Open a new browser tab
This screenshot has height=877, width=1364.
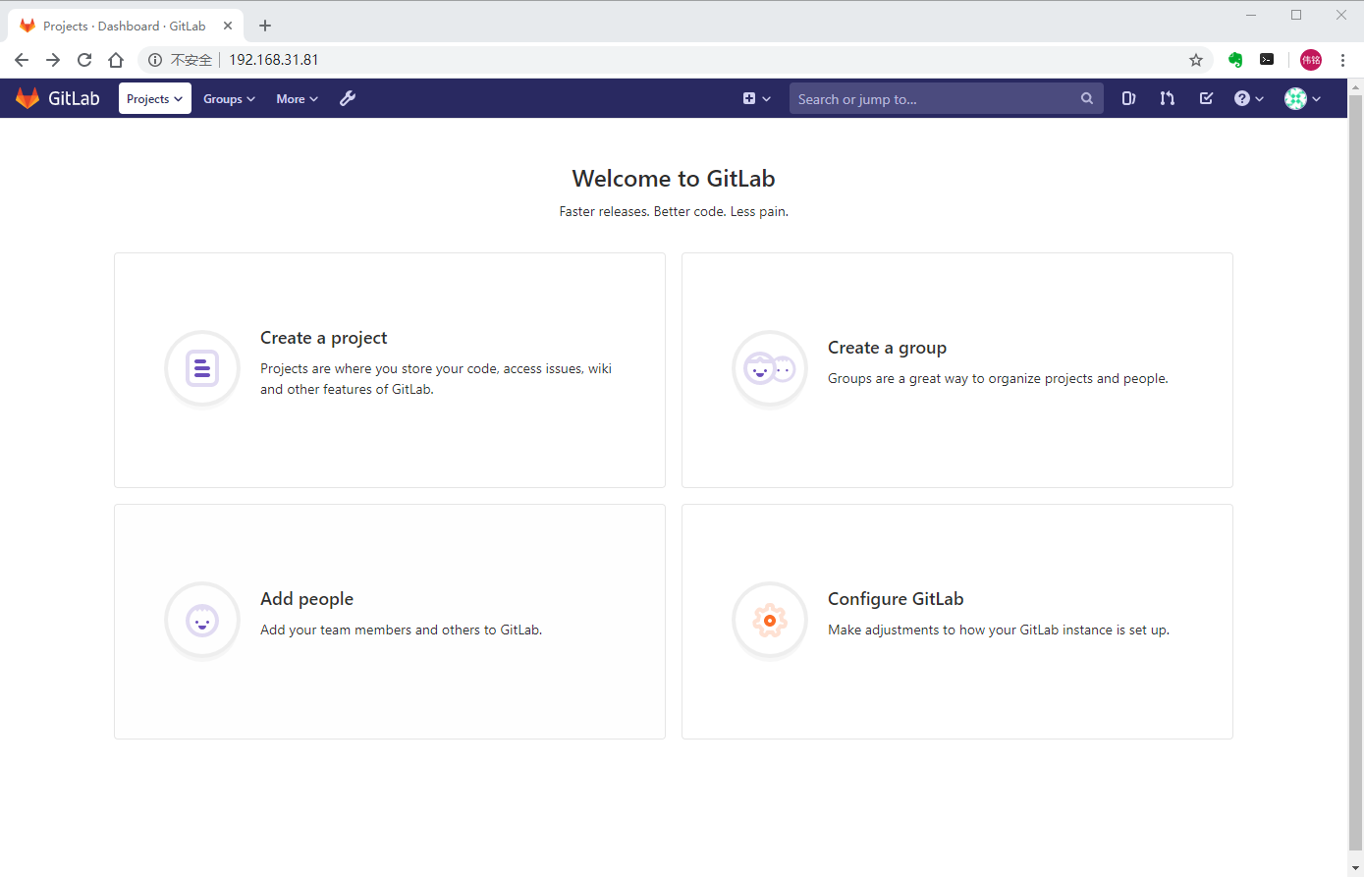pyautogui.click(x=265, y=26)
